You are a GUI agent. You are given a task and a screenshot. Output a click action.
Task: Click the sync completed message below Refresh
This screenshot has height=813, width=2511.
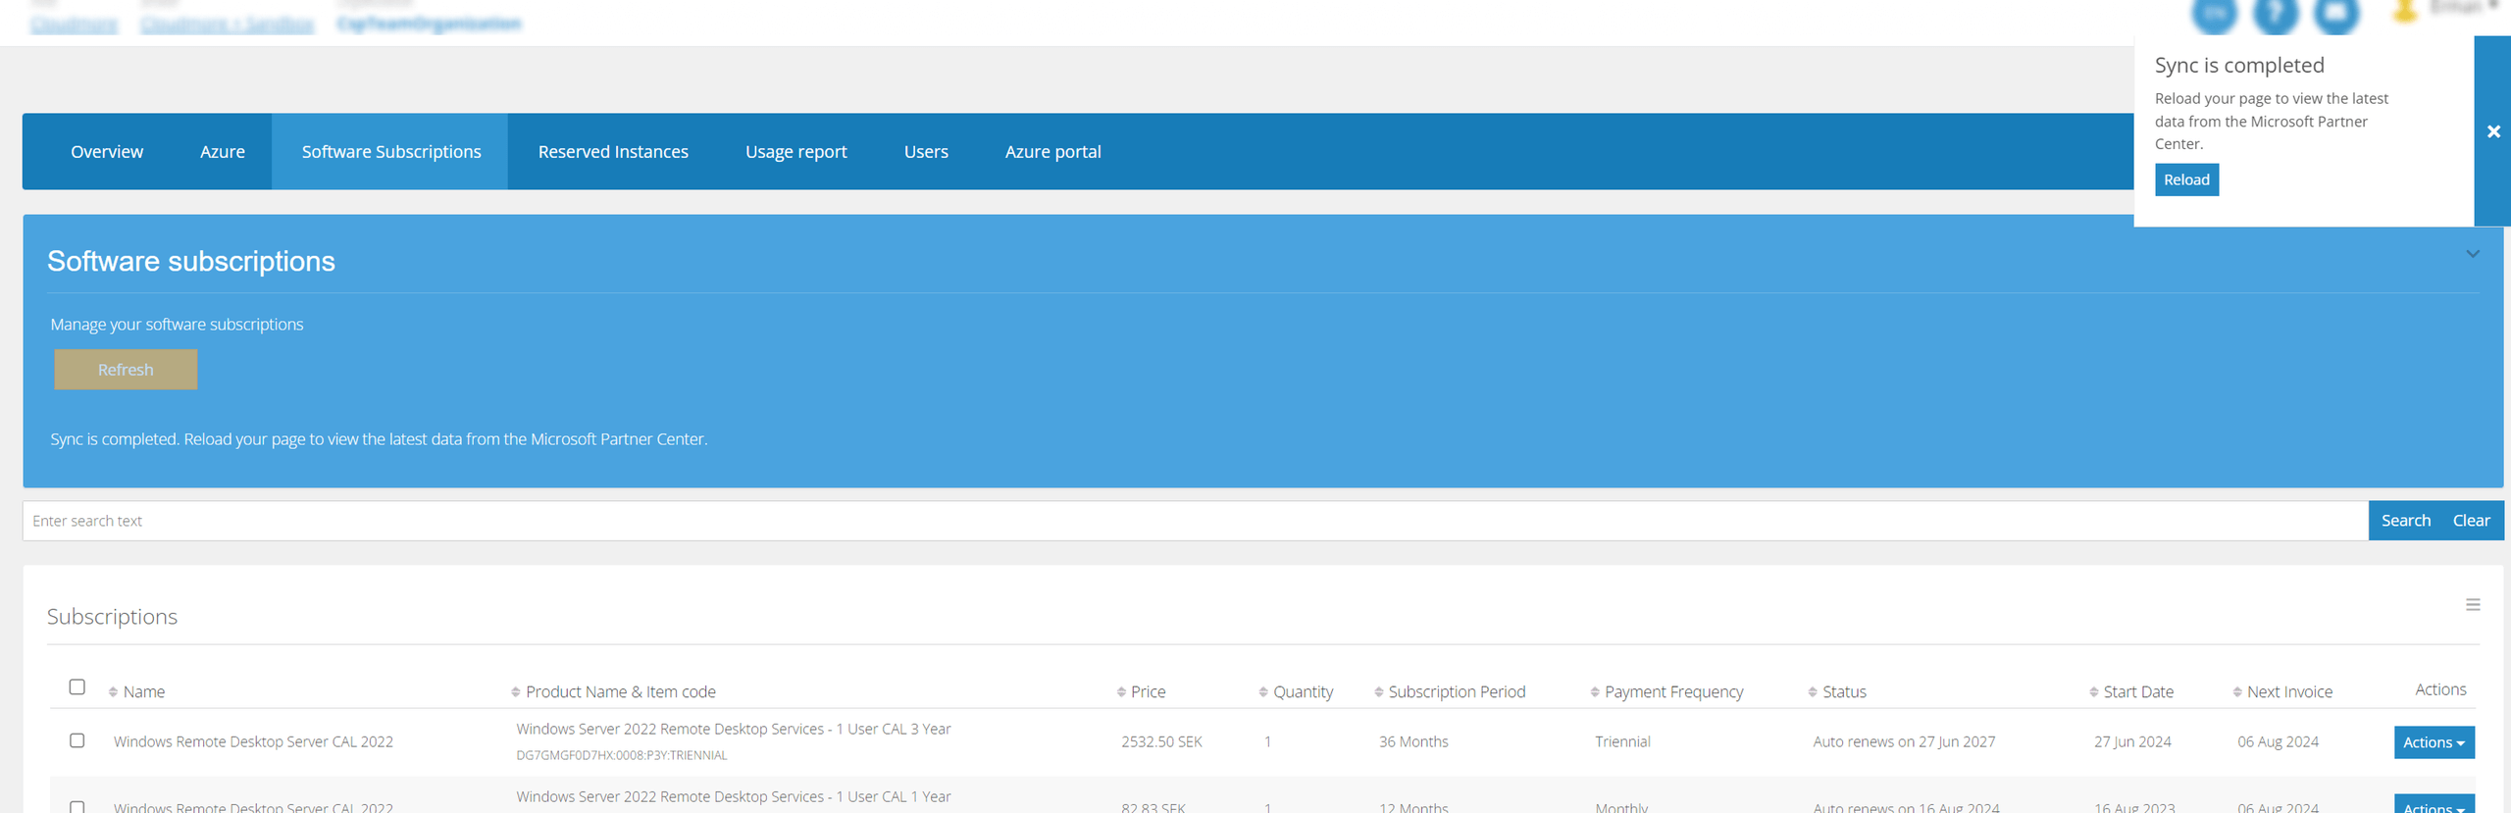(379, 439)
